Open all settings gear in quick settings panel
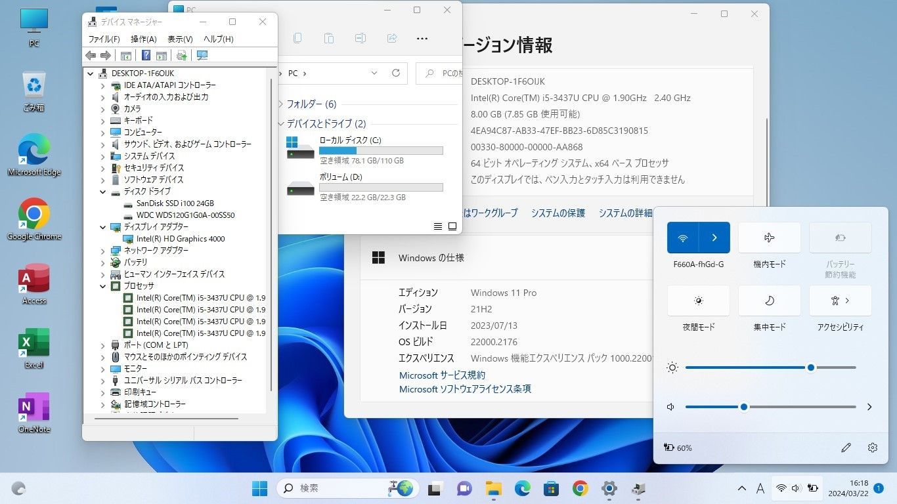This screenshot has width=897, height=504. click(873, 448)
